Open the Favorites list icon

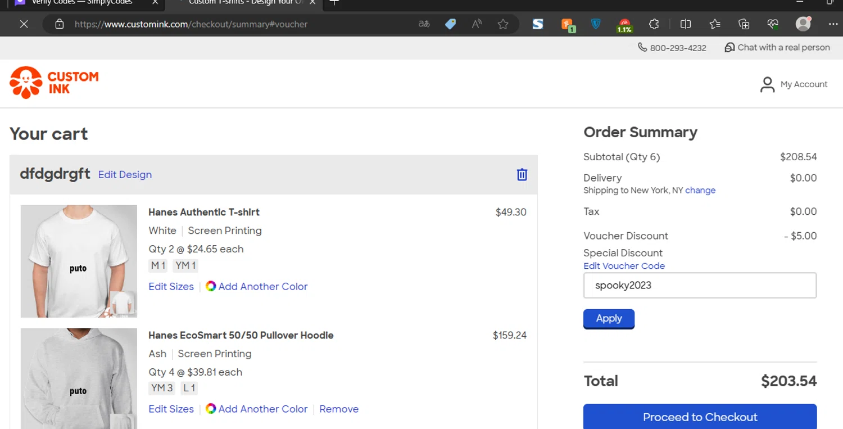pyautogui.click(x=715, y=24)
